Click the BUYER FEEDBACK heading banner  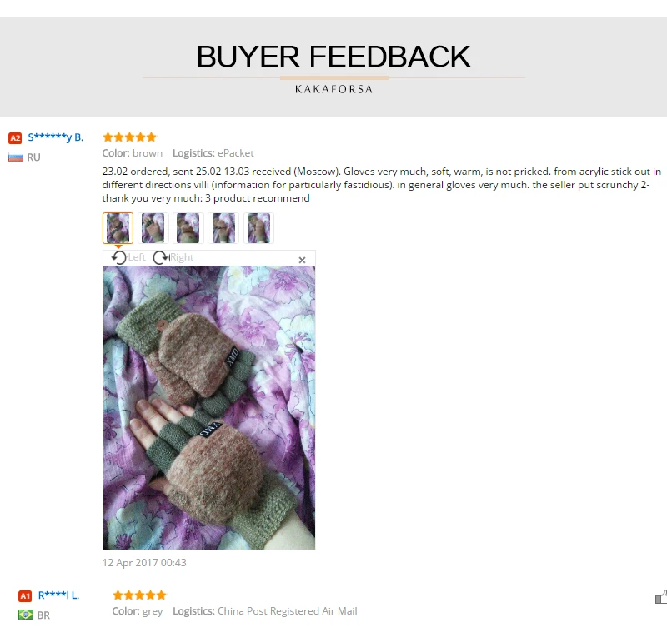coord(333,67)
